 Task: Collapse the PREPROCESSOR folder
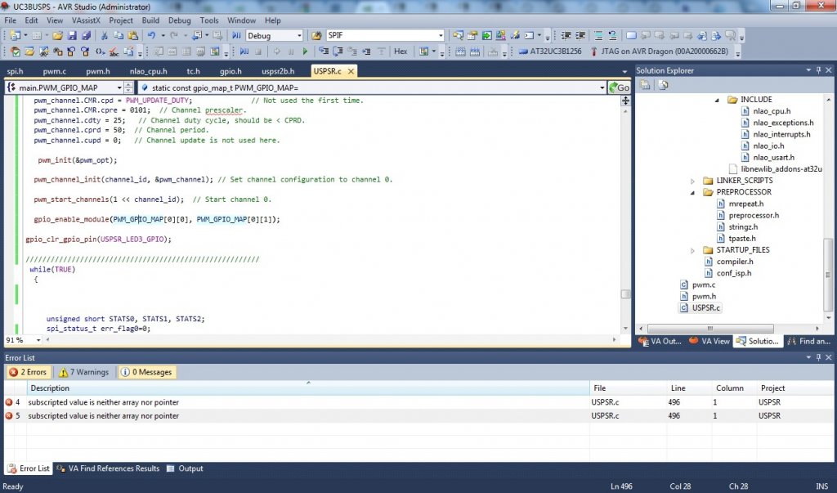[692, 193]
